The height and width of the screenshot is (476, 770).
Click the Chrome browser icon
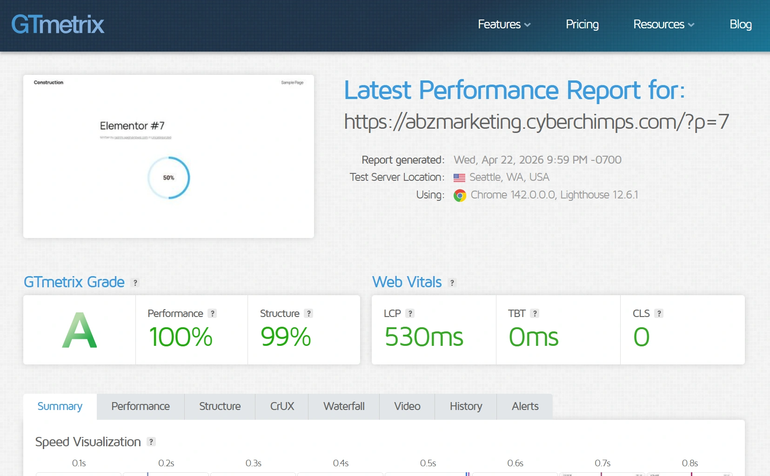point(460,195)
